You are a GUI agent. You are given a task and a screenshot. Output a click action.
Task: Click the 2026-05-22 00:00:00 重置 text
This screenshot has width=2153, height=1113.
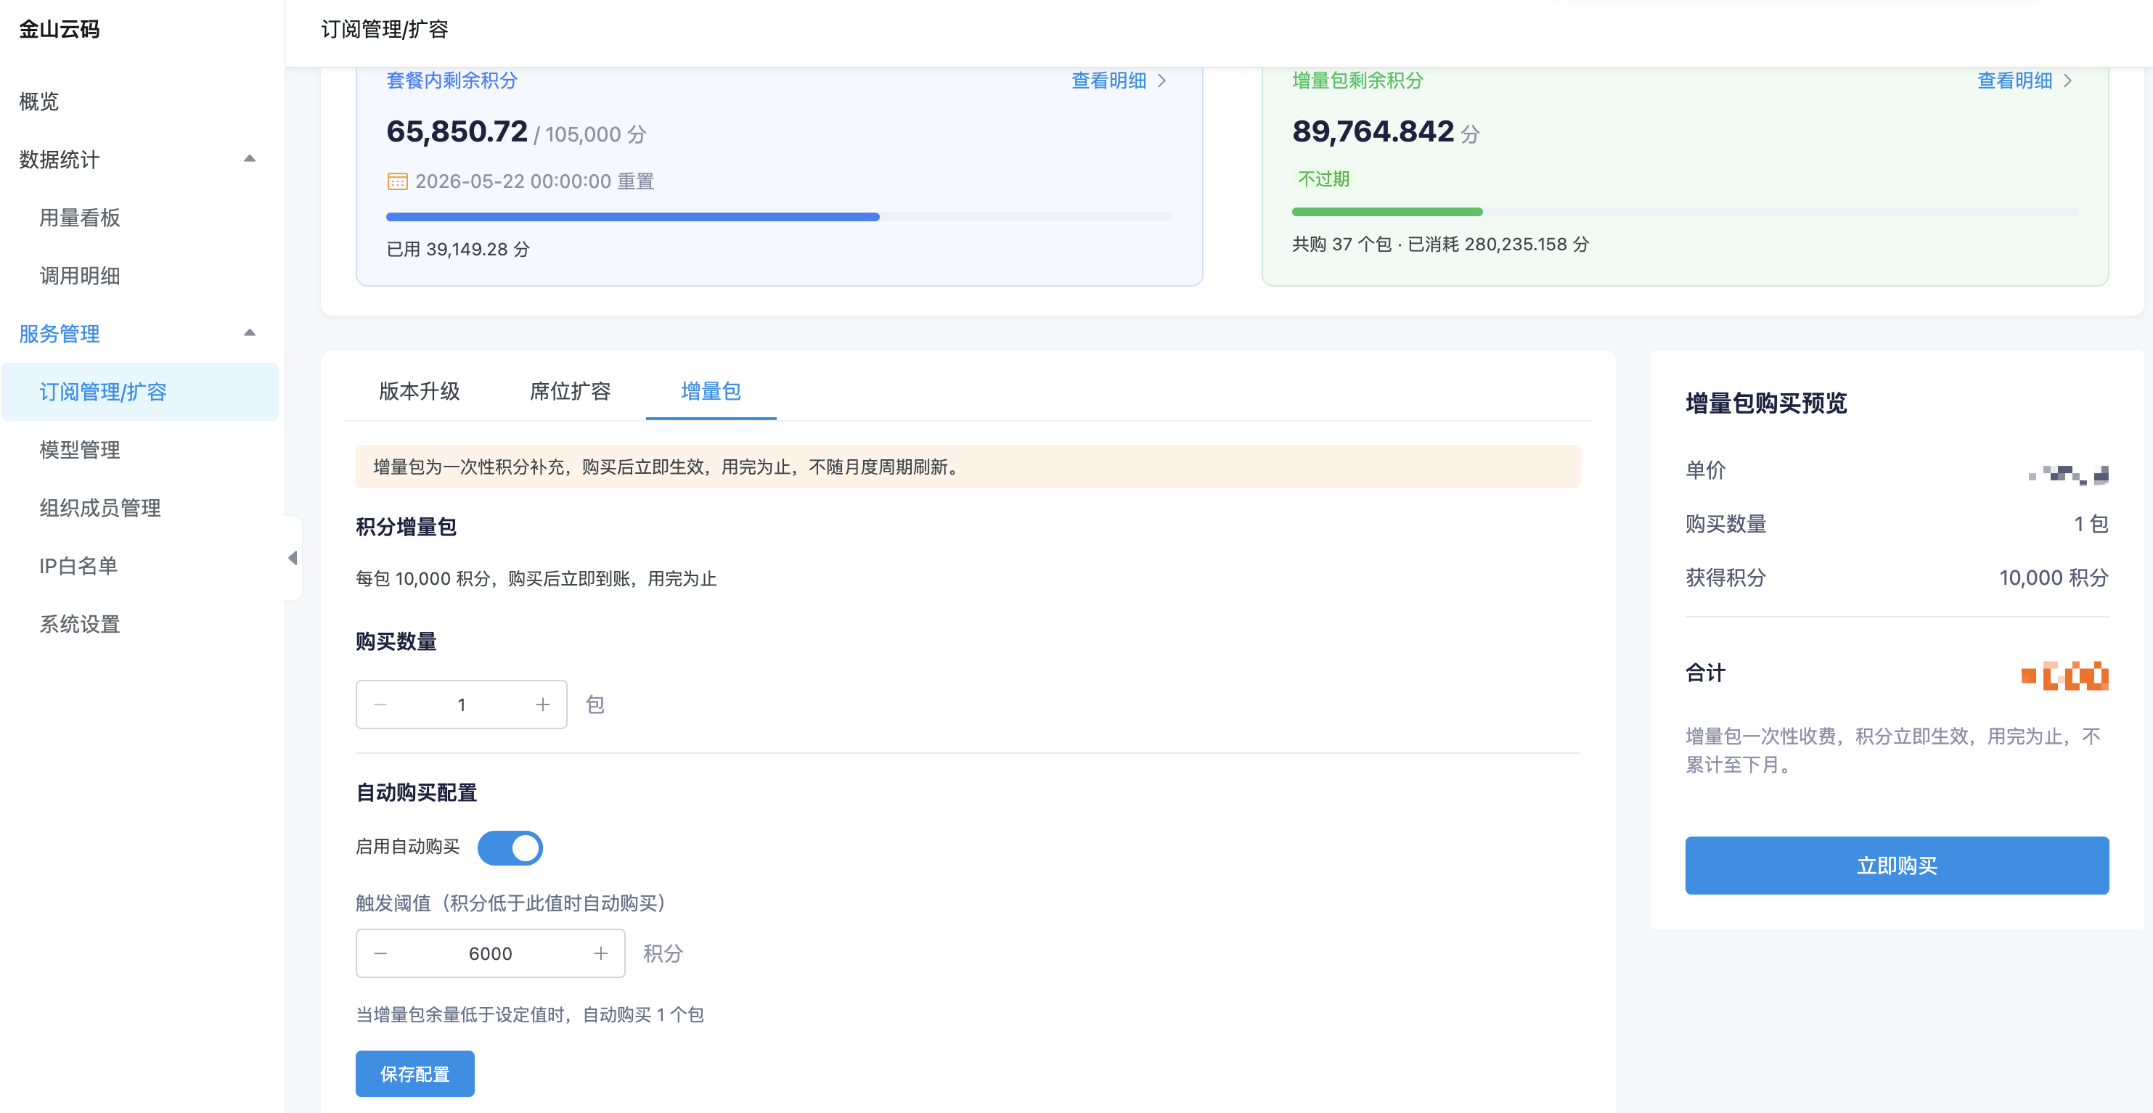coord(534,181)
